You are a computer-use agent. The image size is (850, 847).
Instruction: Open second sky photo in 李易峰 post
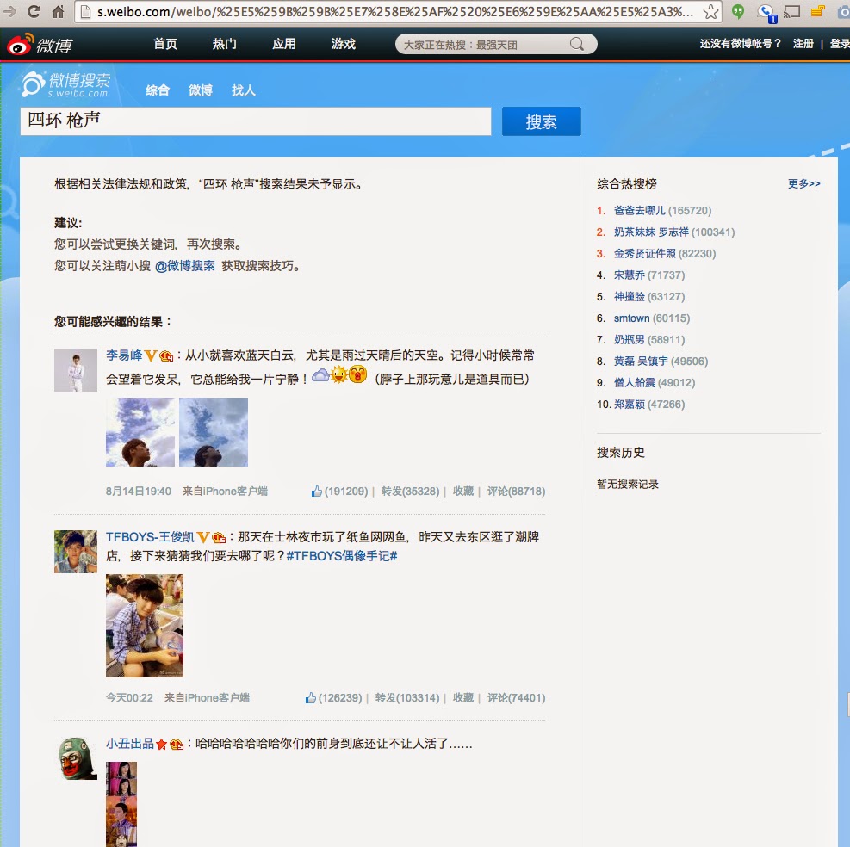click(214, 432)
